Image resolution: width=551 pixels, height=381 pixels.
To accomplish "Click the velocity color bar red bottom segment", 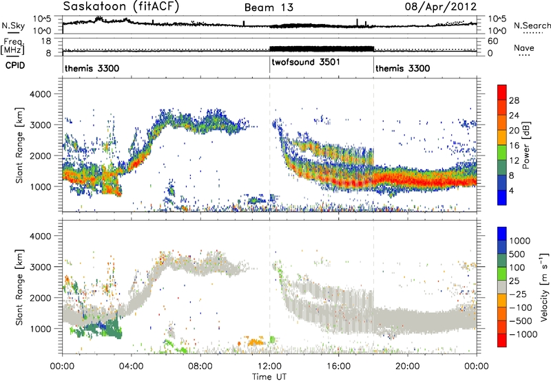I will pyautogui.click(x=502, y=340).
